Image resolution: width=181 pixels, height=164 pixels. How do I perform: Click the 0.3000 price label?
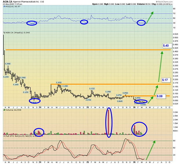(x=8, y=63)
